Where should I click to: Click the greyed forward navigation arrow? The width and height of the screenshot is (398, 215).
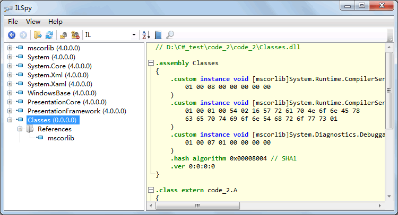click(x=23, y=35)
